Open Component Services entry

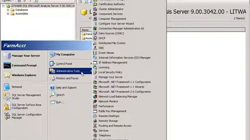pyautogui.click(x=111, y=14)
